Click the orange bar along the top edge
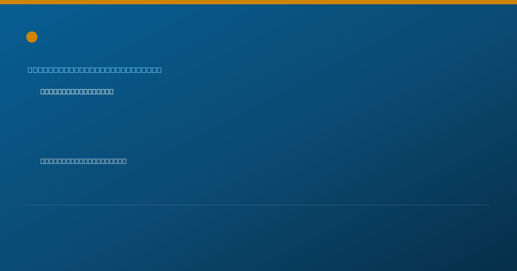The image size is (517, 271). click(258, 2)
